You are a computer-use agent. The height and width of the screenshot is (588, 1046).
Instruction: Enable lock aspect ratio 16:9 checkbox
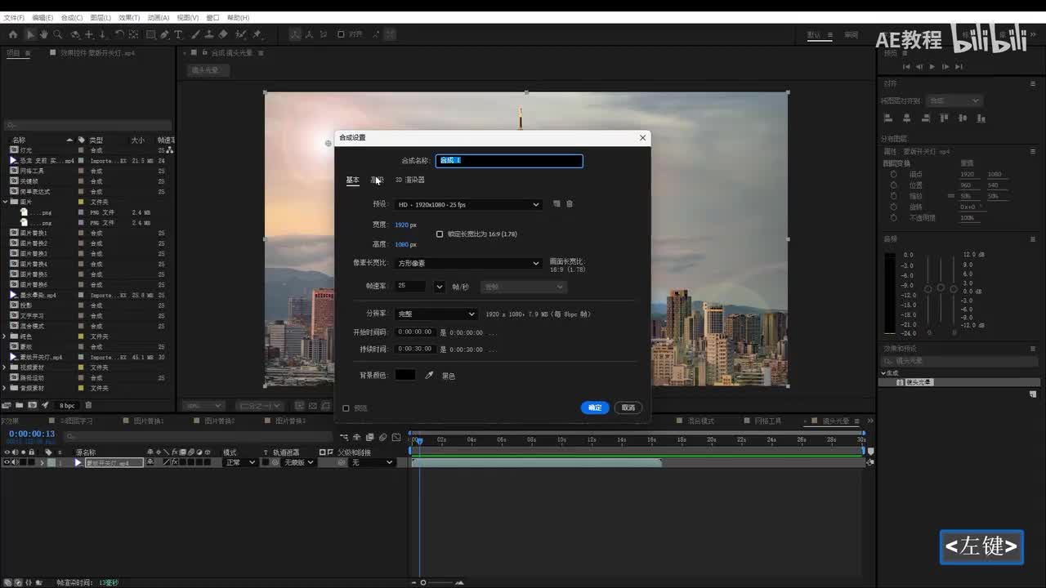tap(440, 234)
